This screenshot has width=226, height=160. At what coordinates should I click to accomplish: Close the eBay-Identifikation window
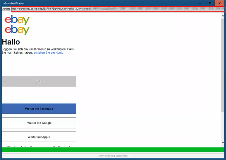[219, 3]
